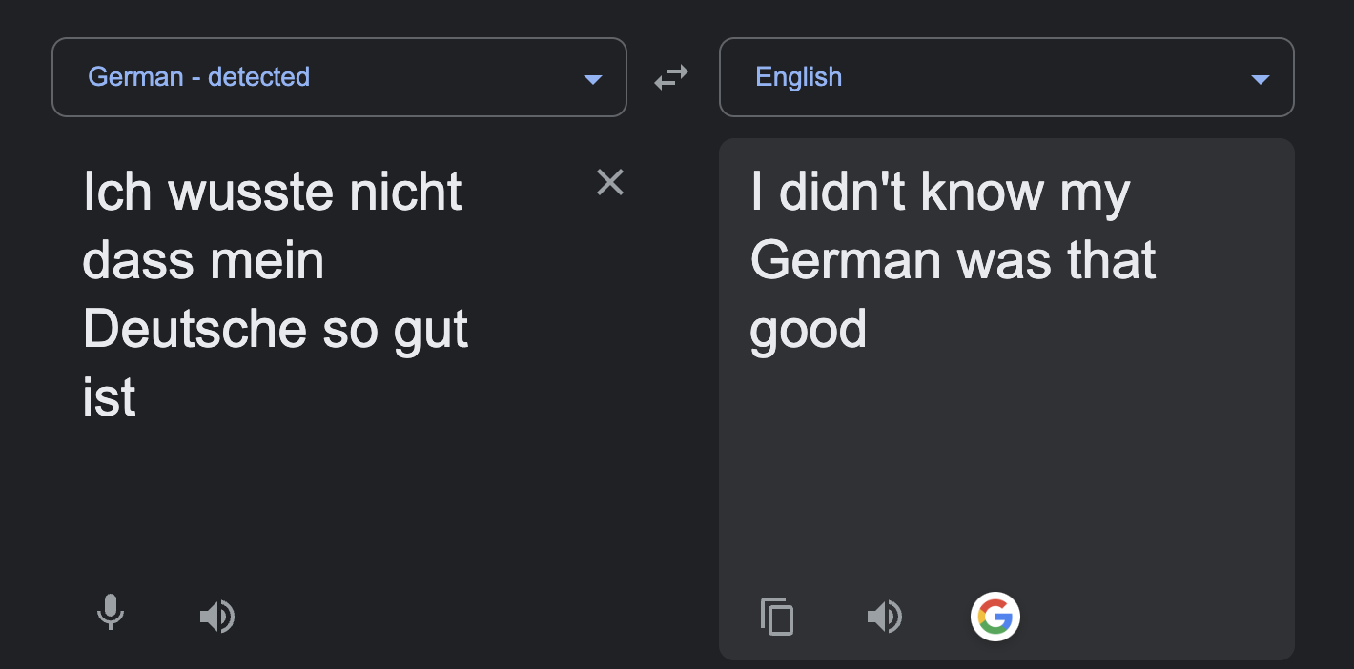Listen to the English translation
Screen dimensions: 1354x669
(x=885, y=617)
